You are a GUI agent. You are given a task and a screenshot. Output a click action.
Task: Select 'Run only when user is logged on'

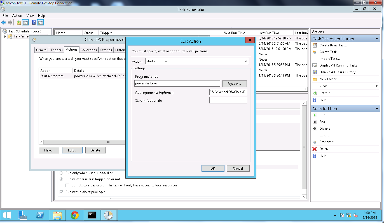pos(61,173)
